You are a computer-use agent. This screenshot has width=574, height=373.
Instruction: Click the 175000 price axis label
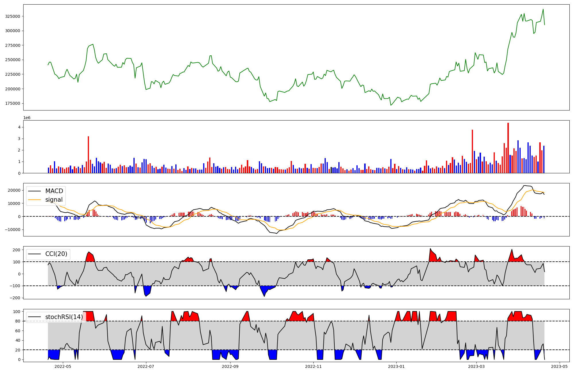[13, 103]
